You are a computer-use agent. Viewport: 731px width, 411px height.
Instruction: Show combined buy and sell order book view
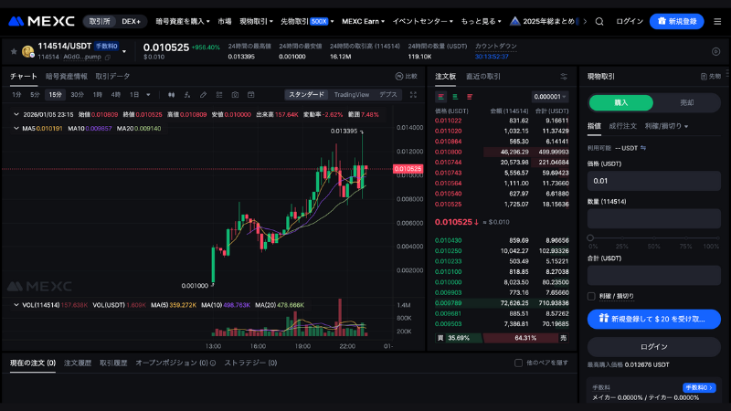[441, 97]
